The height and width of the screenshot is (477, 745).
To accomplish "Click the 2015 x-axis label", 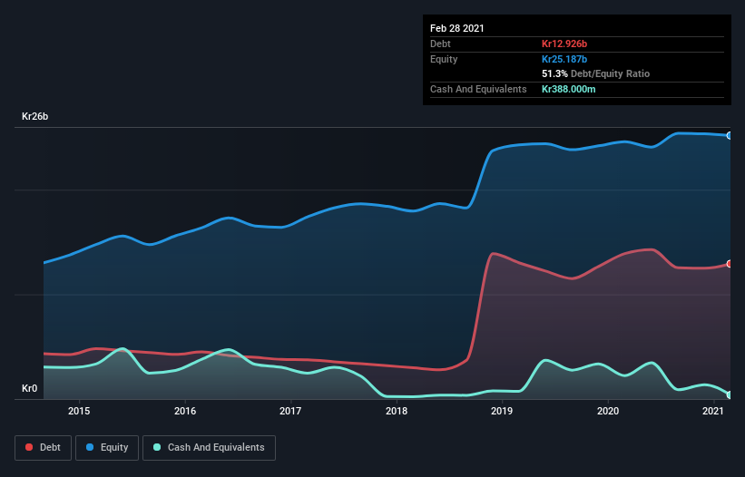I will point(79,411).
